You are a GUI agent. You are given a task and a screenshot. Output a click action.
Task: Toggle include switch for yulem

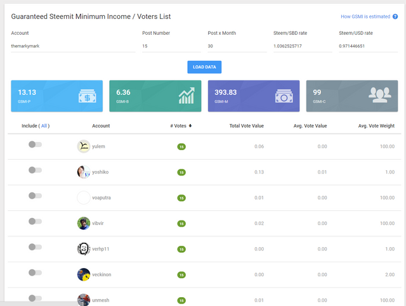tap(36, 144)
